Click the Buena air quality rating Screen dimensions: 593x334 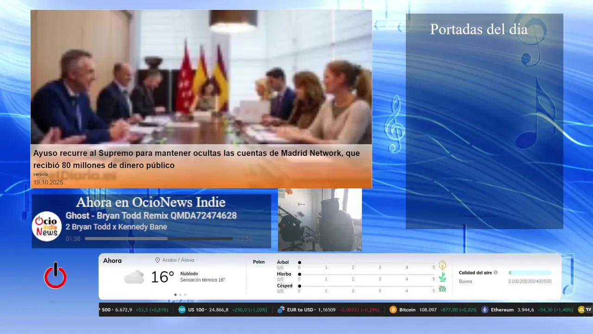click(x=466, y=282)
